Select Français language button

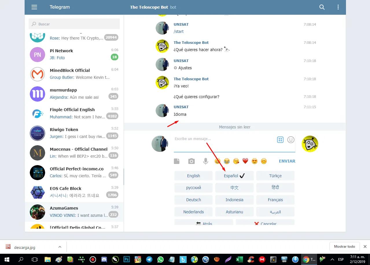click(275, 200)
